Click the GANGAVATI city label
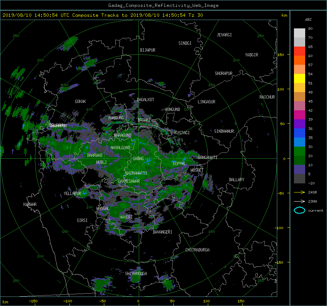 (x=207, y=158)
